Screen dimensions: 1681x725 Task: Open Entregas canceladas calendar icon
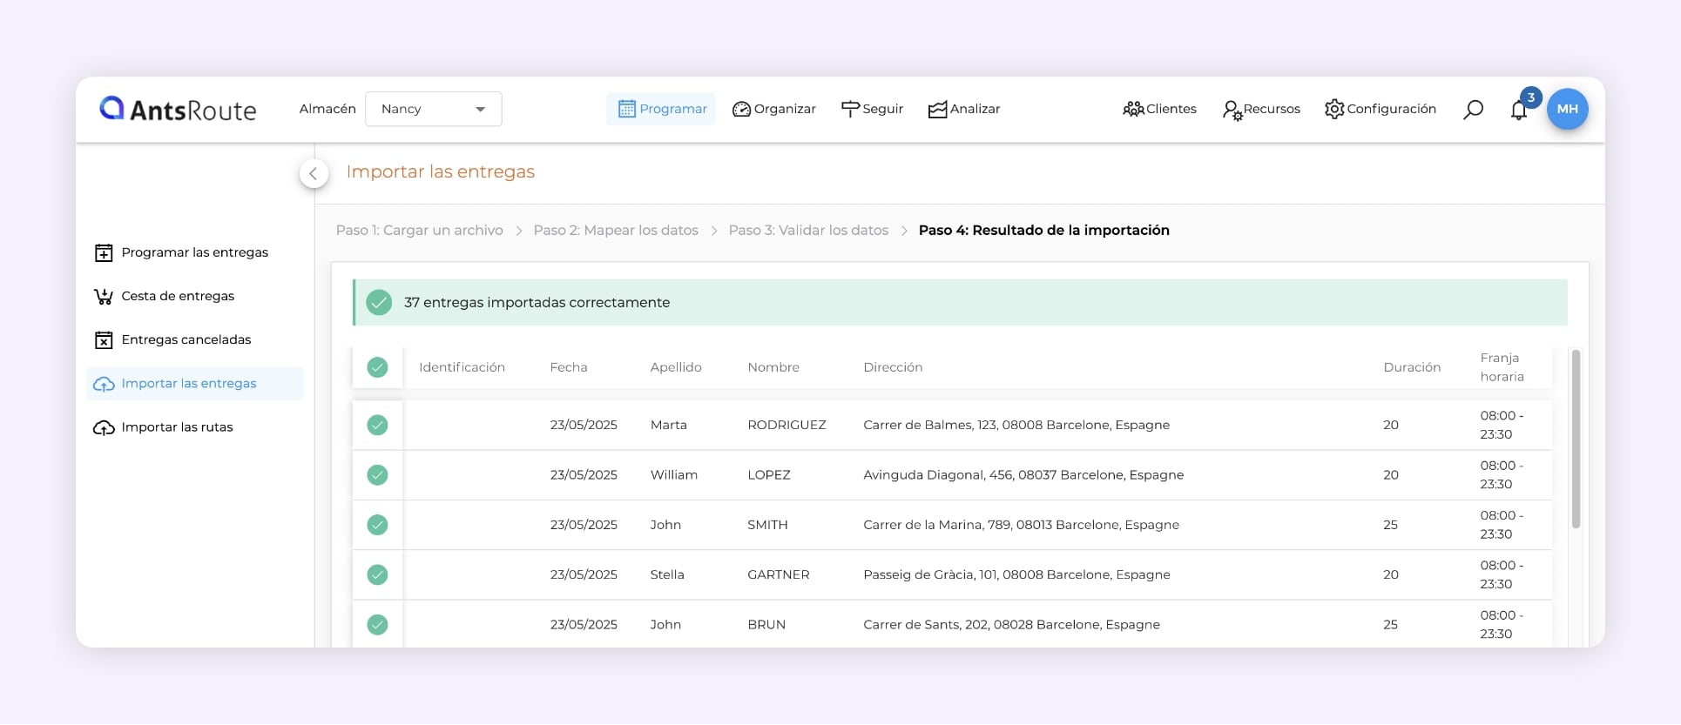point(104,340)
